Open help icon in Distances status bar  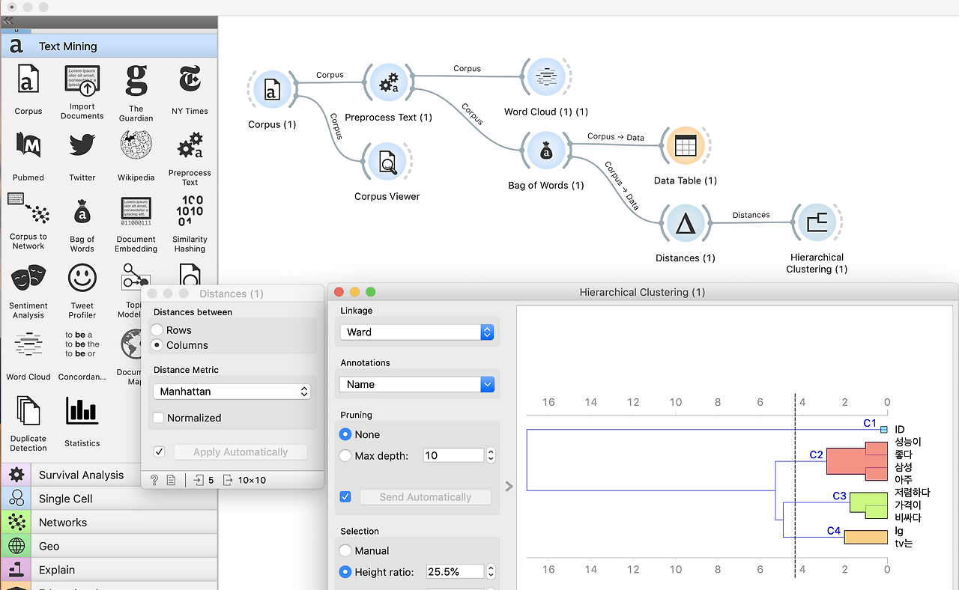[x=154, y=480]
